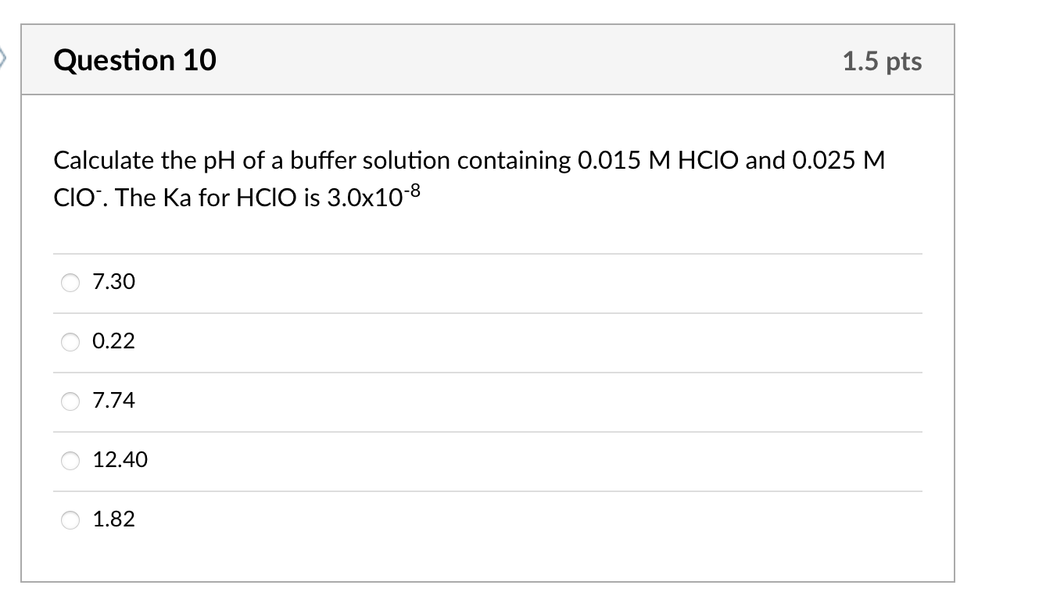Choose 7.74 by clicking its answer label

pyautogui.click(x=113, y=401)
